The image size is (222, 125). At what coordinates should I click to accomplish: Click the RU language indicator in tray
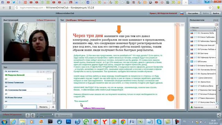coord(185,122)
